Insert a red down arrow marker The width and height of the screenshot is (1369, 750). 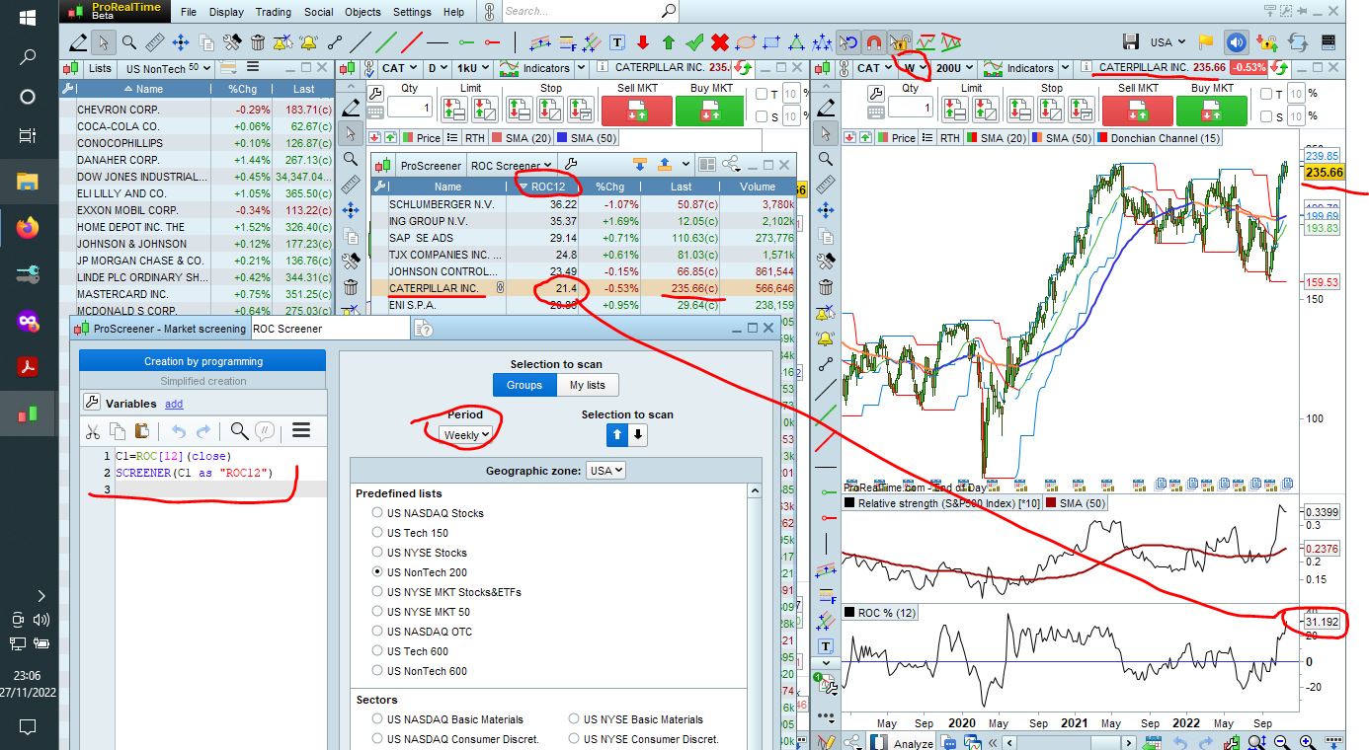click(x=643, y=42)
